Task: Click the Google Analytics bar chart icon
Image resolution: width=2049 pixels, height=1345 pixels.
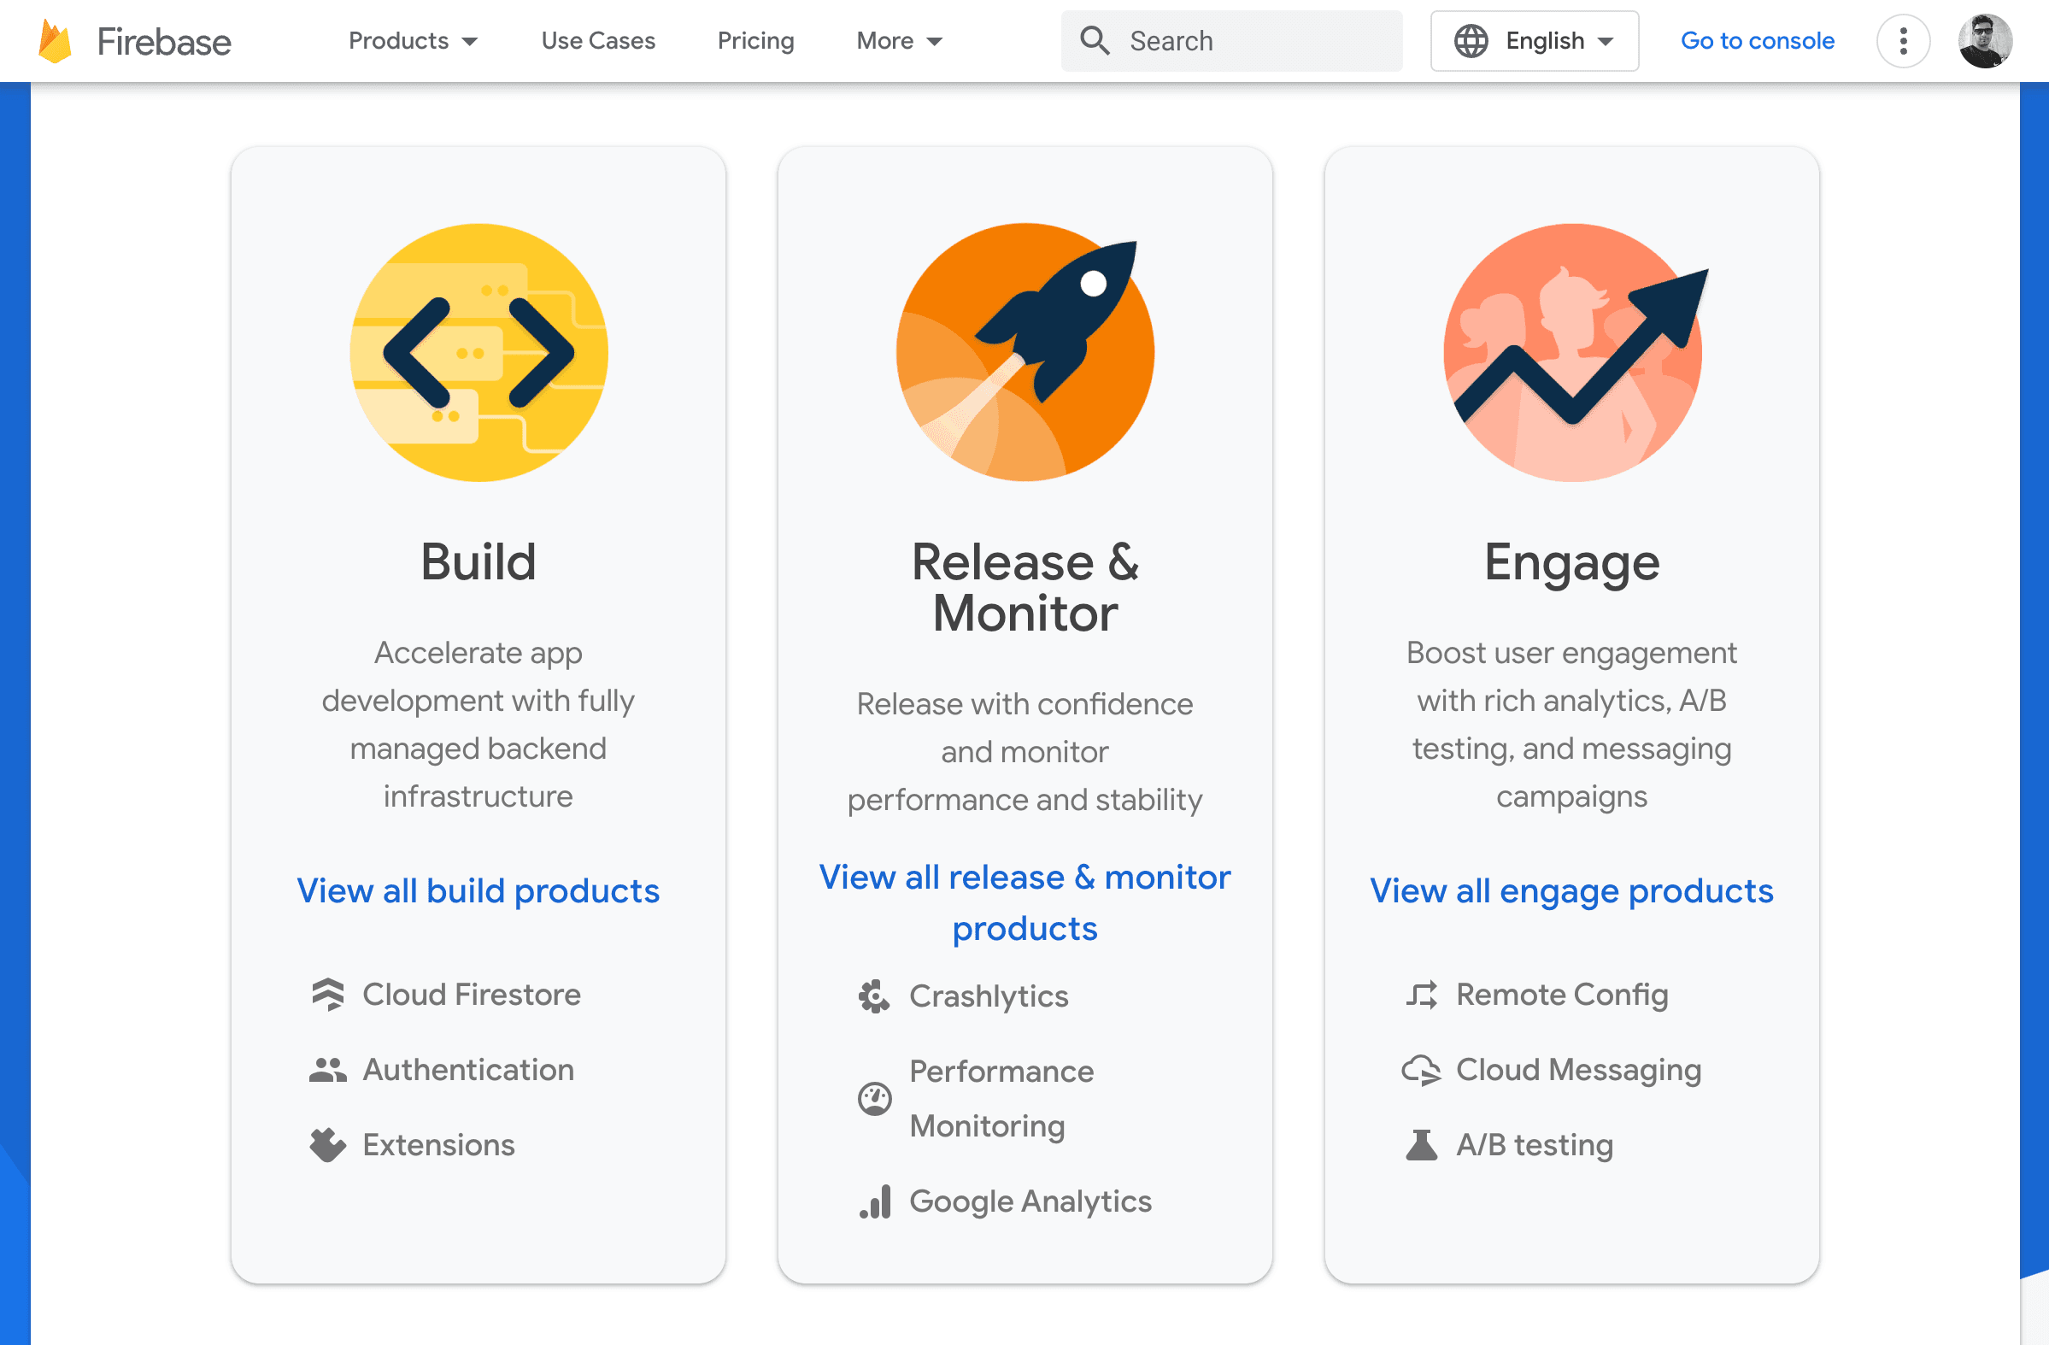Action: point(875,1201)
